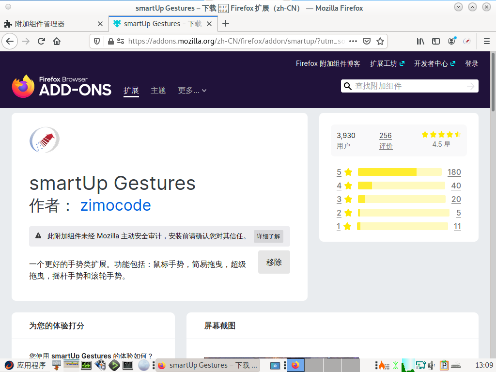Screen dimensions: 496x372
Task: Bookmark this page with the star
Action: (x=380, y=41)
